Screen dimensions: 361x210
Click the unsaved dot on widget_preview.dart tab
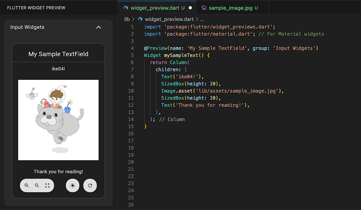click(190, 8)
